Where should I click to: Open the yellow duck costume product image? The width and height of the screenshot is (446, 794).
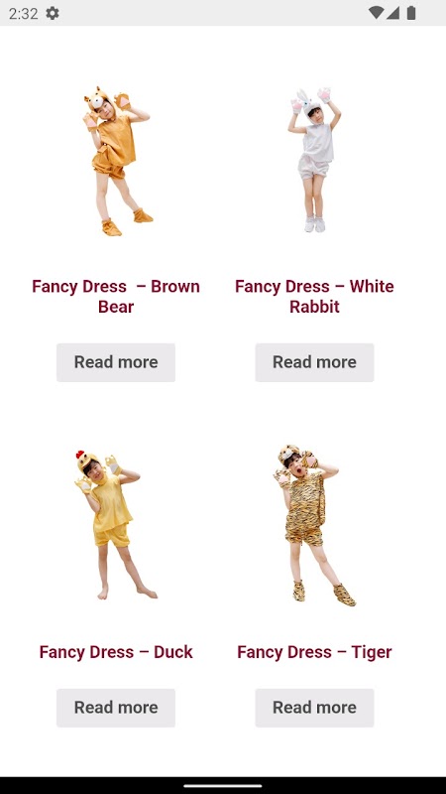pos(116,524)
